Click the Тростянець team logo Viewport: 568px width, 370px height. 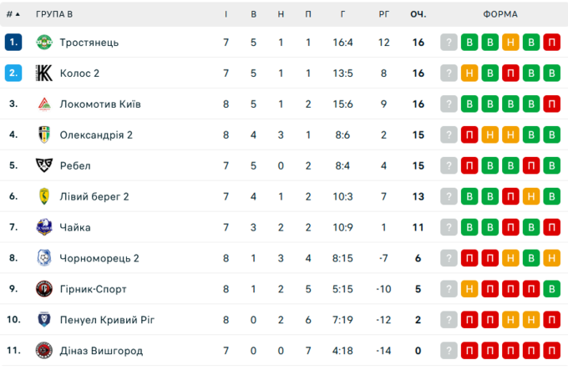pos(44,43)
